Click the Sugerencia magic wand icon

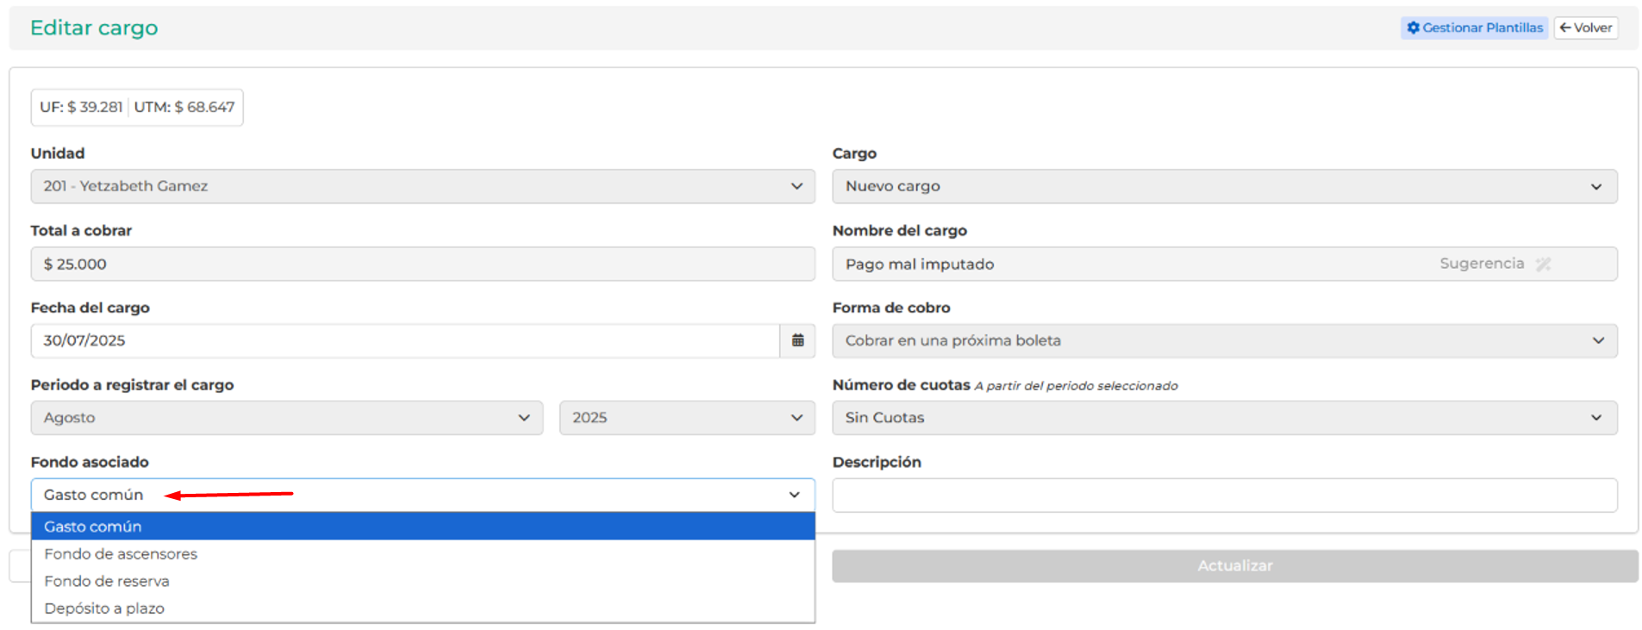[1543, 264]
